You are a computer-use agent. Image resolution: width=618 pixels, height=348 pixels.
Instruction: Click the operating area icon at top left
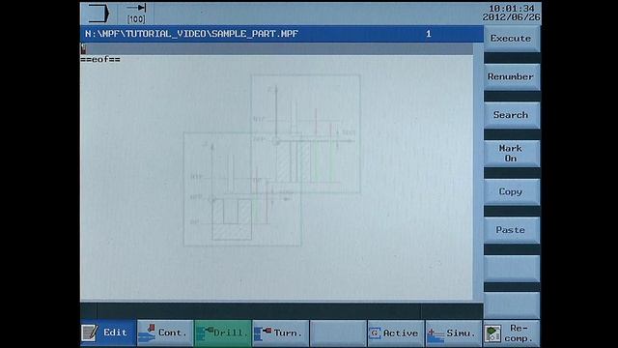coord(98,13)
